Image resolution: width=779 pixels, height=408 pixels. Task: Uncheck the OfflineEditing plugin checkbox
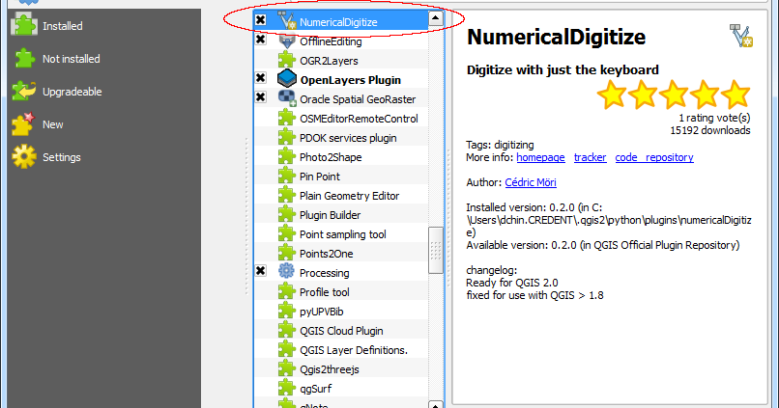point(260,40)
